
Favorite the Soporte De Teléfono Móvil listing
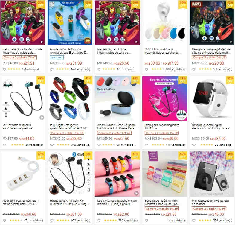(x=147, y=220)
